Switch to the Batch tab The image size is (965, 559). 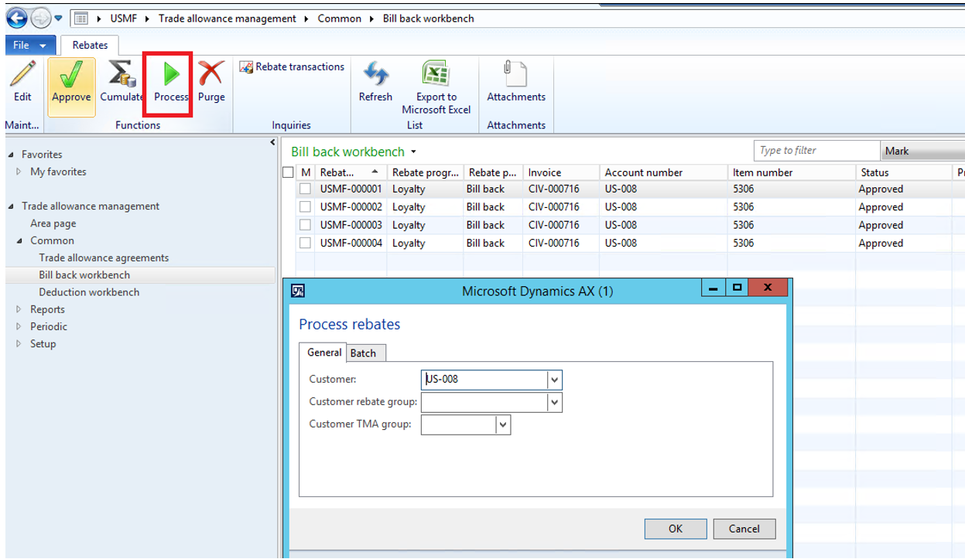click(363, 353)
